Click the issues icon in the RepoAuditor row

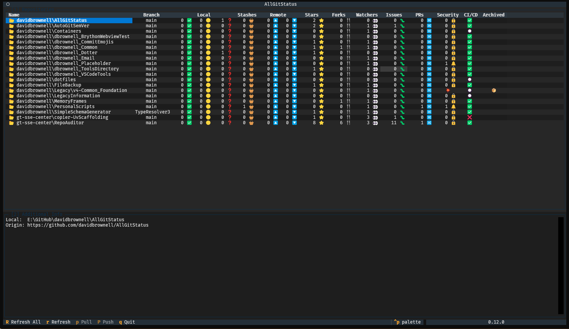coord(402,123)
